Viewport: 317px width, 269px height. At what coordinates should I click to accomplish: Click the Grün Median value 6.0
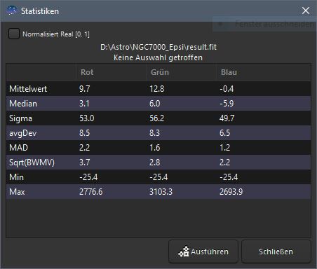coord(155,104)
